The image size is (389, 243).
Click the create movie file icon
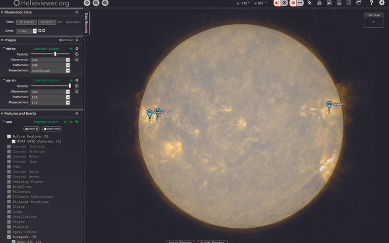(x=329, y=3)
